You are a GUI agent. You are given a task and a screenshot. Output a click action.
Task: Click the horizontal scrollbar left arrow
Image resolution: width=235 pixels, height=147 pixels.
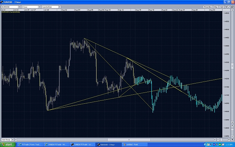pyautogui.click(x=16, y=139)
